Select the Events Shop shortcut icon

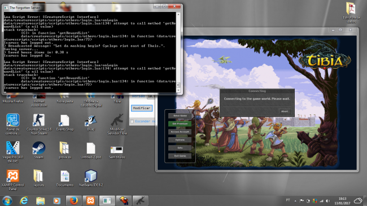(x=65, y=123)
